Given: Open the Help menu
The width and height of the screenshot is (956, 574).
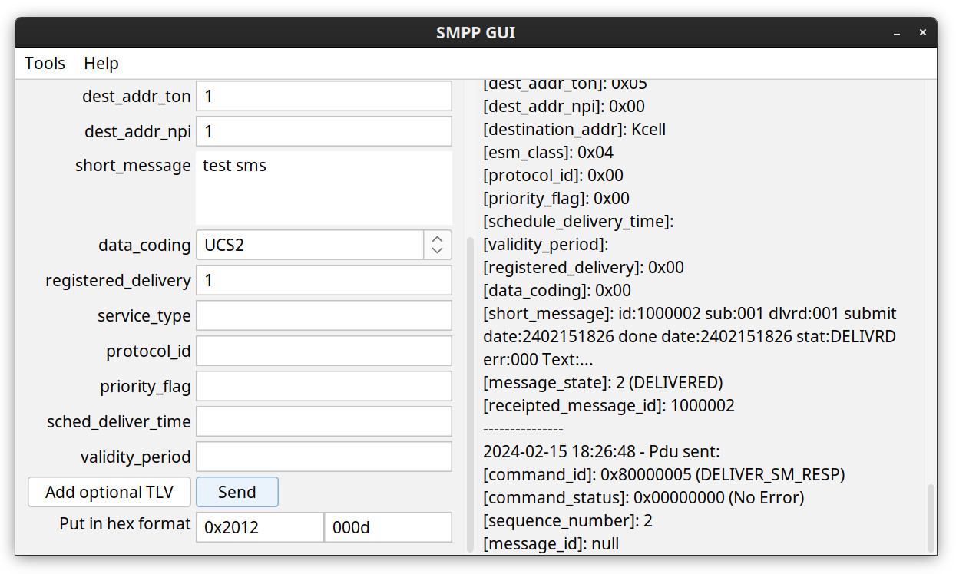Looking at the screenshot, I should click(x=101, y=64).
